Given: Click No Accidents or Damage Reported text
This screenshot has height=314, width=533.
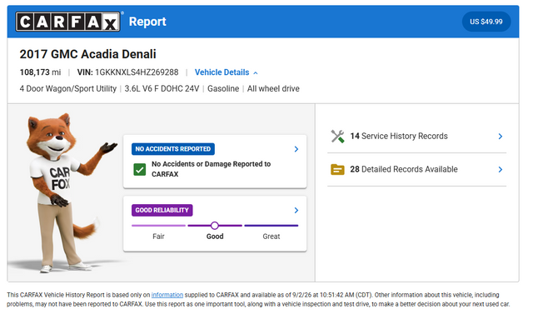Looking at the screenshot, I should pos(211,169).
